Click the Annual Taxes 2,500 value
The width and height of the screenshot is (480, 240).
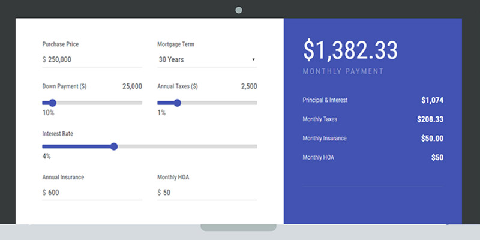pyautogui.click(x=249, y=86)
